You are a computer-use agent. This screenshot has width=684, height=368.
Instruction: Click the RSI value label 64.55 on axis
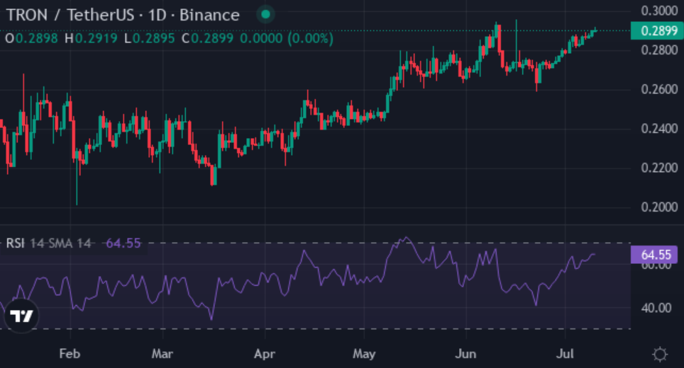tap(654, 255)
